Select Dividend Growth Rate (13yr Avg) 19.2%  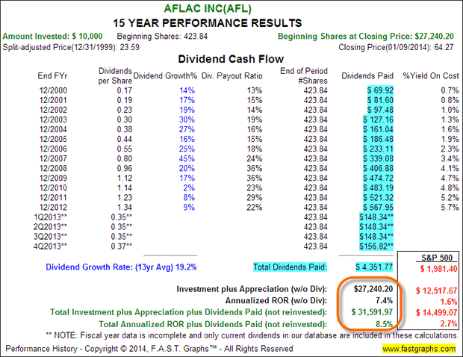pyautogui.click(x=121, y=267)
